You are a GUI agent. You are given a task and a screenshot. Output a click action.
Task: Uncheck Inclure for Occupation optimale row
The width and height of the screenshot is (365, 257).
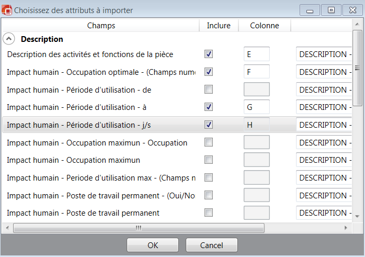tap(209, 72)
